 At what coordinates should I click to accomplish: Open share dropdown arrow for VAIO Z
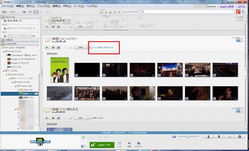point(89,26)
